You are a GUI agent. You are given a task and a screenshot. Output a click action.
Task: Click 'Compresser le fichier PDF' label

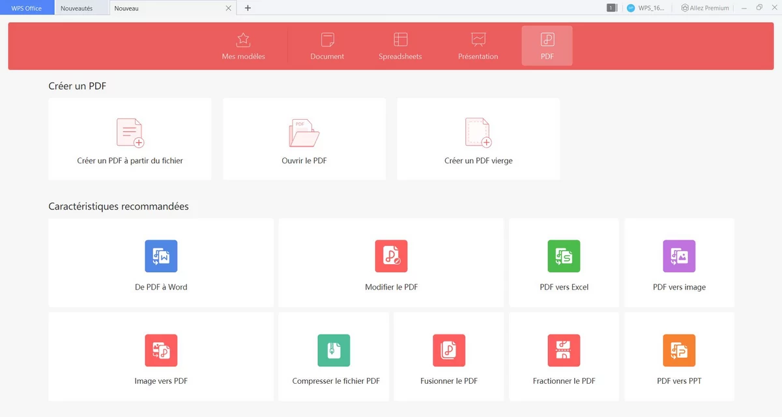[x=336, y=381]
